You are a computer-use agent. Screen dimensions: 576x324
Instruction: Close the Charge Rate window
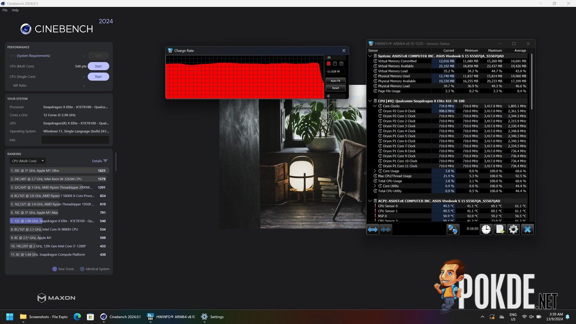(344, 50)
